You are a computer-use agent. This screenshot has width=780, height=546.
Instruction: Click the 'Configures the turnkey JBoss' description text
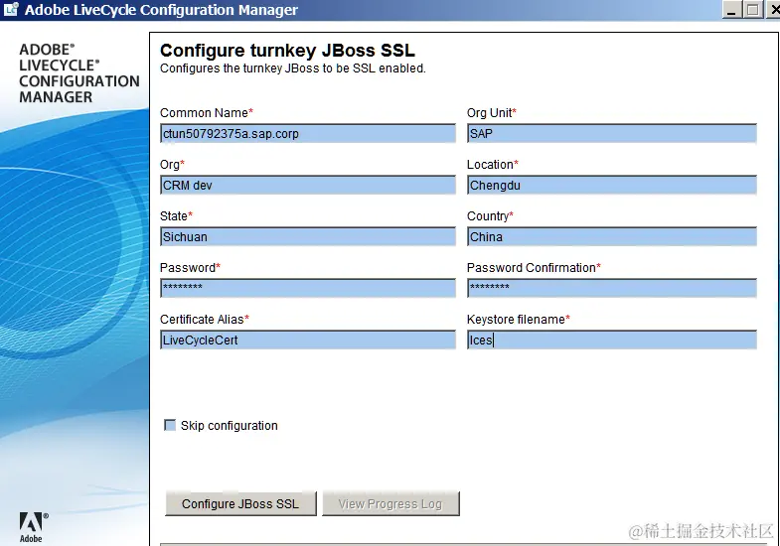[292, 68]
